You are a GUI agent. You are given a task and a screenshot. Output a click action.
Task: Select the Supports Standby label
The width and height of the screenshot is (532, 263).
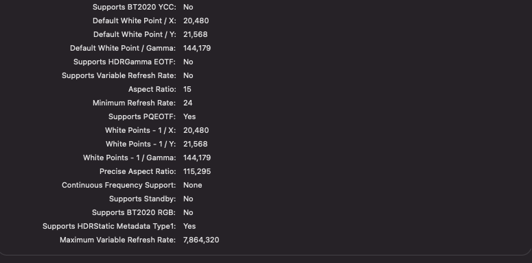(x=143, y=199)
